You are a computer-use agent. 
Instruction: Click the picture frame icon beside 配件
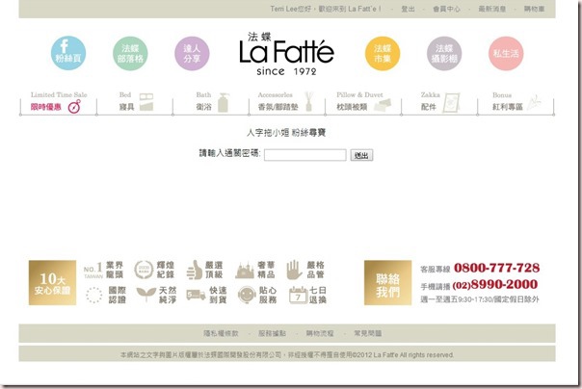[451, 102]
